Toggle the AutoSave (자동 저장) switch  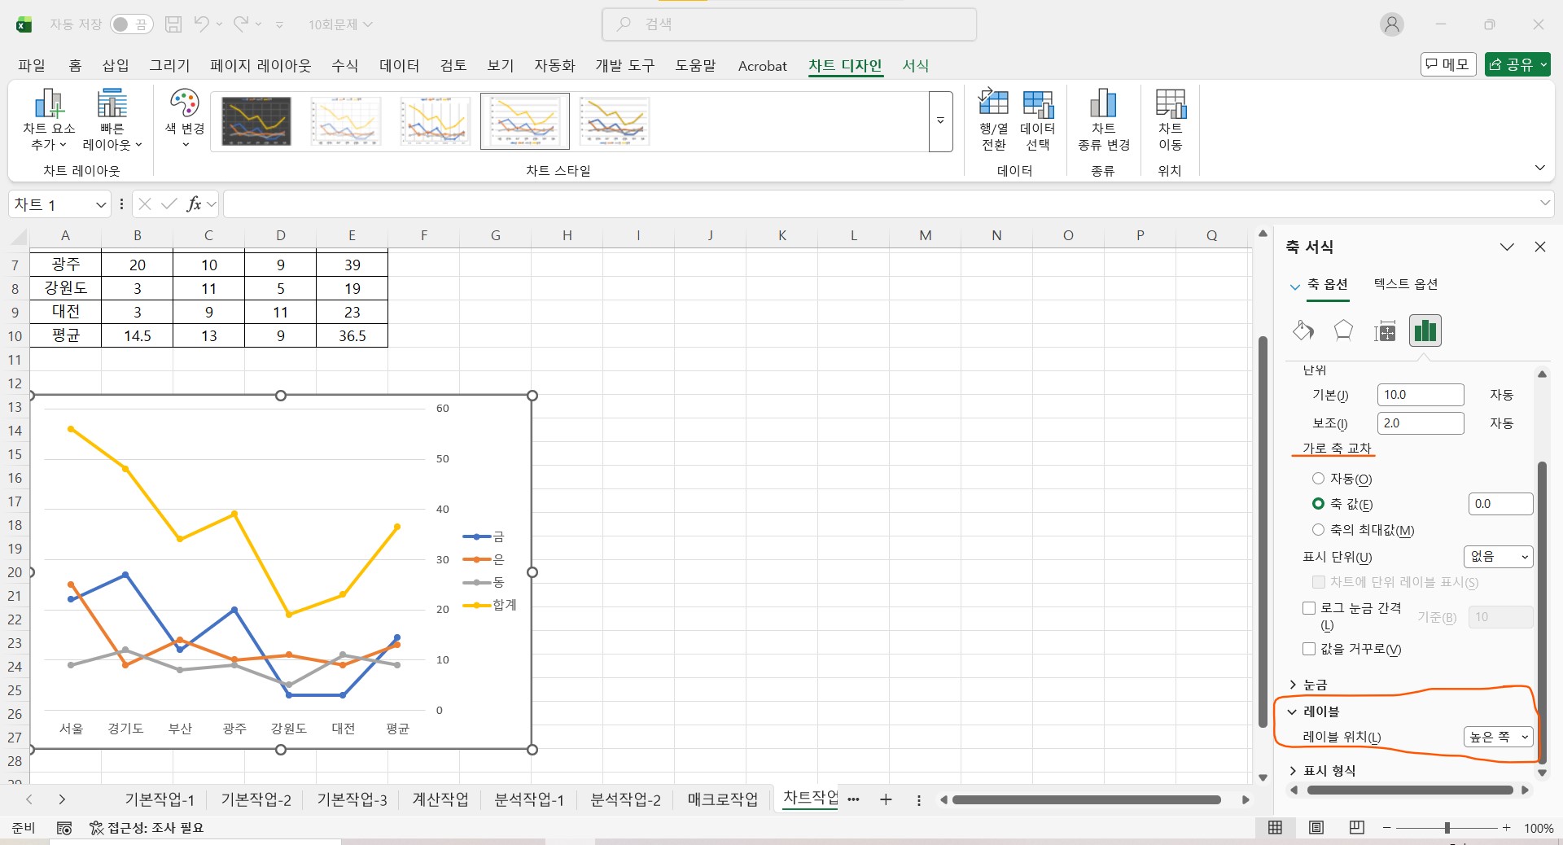(x=131, y=24)
